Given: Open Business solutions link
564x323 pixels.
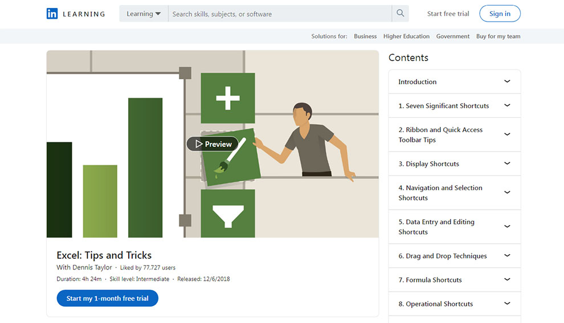Looking at the screenshot, I should click(365, 36).
